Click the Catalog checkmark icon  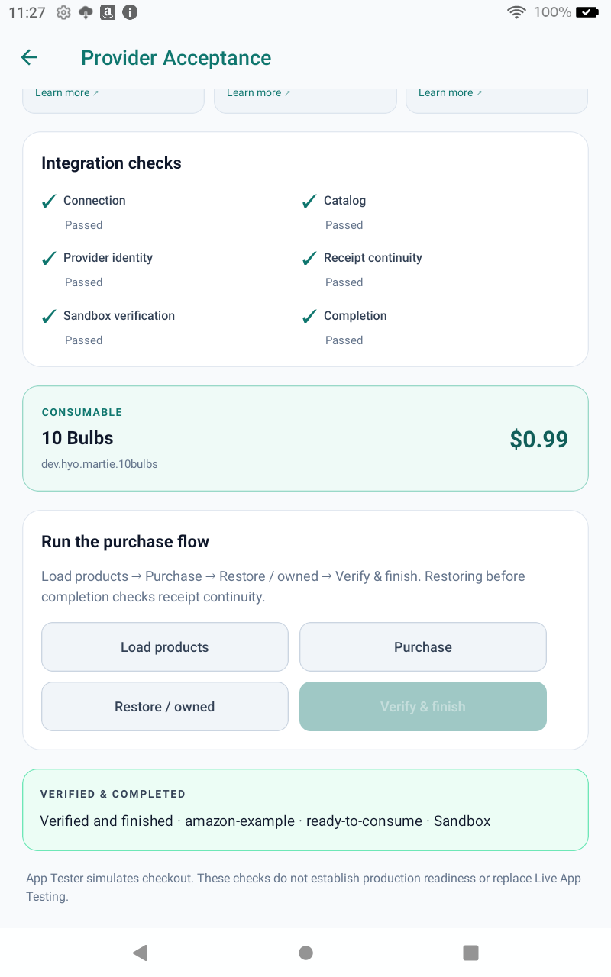point(309,201)
